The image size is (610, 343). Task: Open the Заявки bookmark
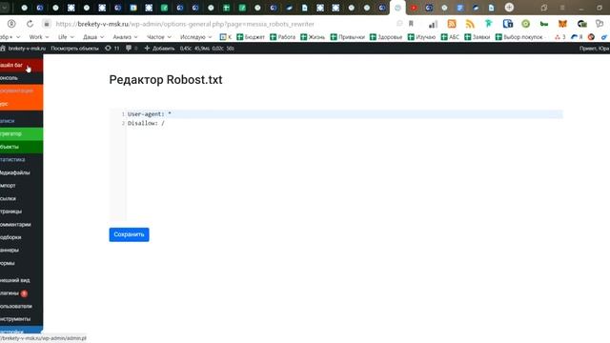478,37
